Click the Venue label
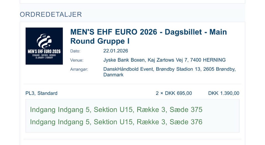Viewport: 265px width, 145px height. (x=77, y=60)
